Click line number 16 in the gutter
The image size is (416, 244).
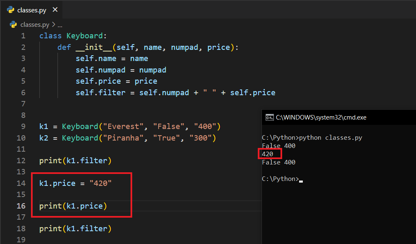pyautogui.click(x=21, y=206)
